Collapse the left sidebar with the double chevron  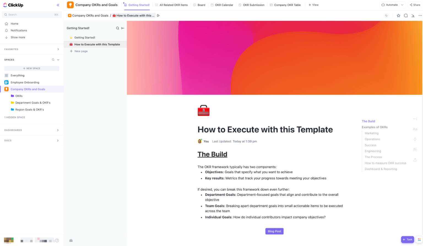(58, 5)
